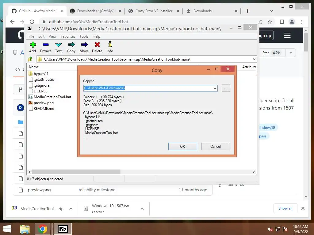Choose the Copy toolbar icon in 7-Zip
Image resolution: width=314 pixels, height=235 pixels.
71,47
